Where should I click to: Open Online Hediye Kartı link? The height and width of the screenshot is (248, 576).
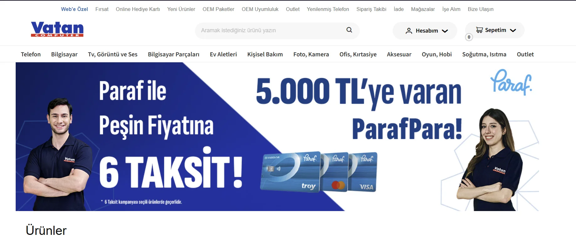(138, 9)
